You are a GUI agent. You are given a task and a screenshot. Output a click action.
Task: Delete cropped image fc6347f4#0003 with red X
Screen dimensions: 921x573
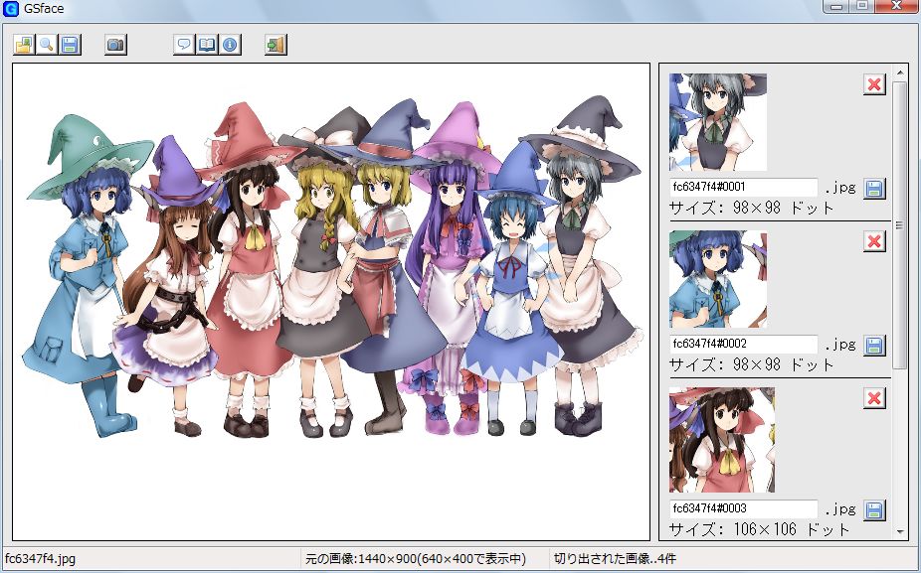coord(874,399)
